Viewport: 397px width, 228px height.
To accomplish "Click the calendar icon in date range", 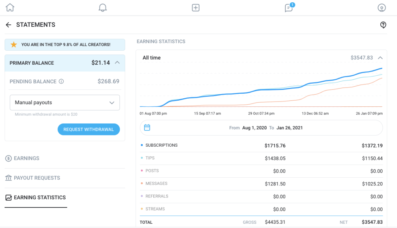I will click(x=147, y=127).
